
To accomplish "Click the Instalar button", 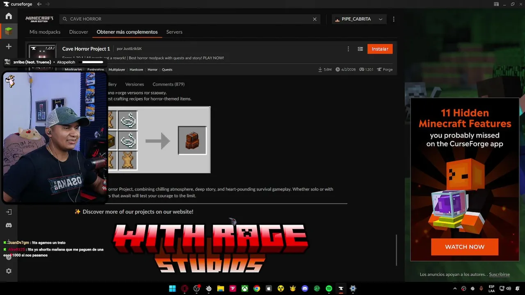I will [380, 49].
